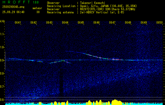The image size is (165, 105).
Task: Click time marker 0648
Action: coord(128,23)
